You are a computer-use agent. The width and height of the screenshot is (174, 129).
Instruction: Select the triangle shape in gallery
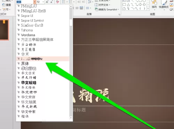(x=128, y=5)
